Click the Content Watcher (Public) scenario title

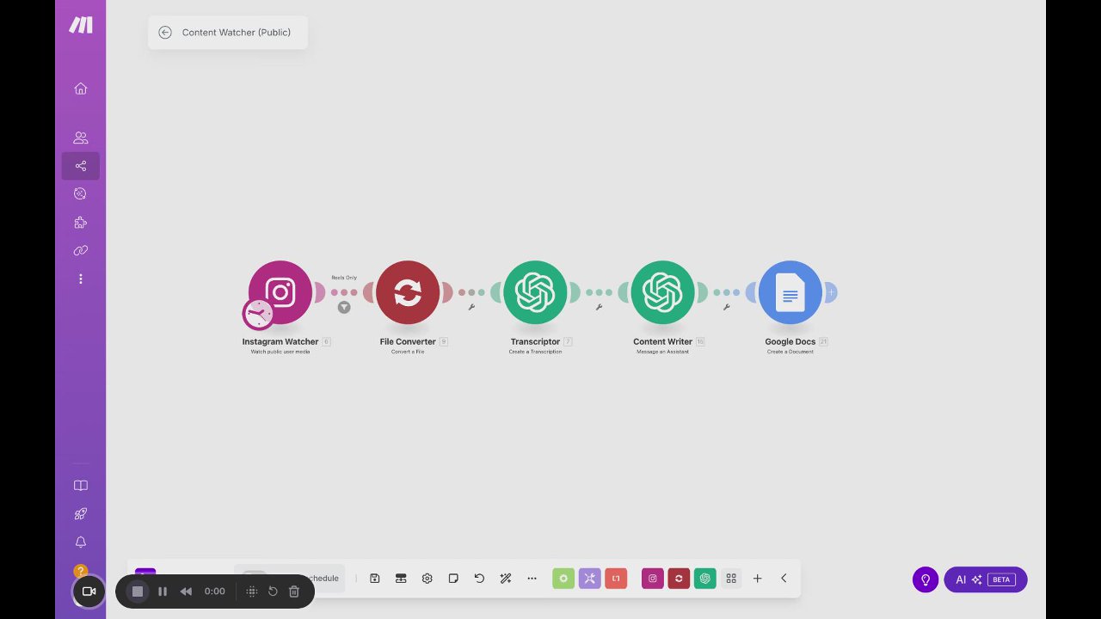pos(237,33)
